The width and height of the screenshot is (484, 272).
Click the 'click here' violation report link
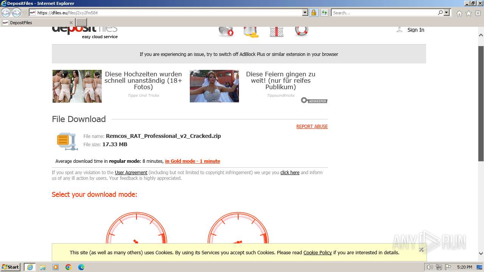pyautogui.click(x=290, y=173)
